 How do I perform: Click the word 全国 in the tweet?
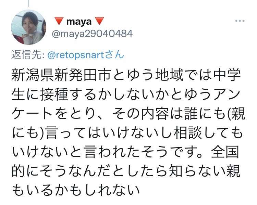(225, 152)
